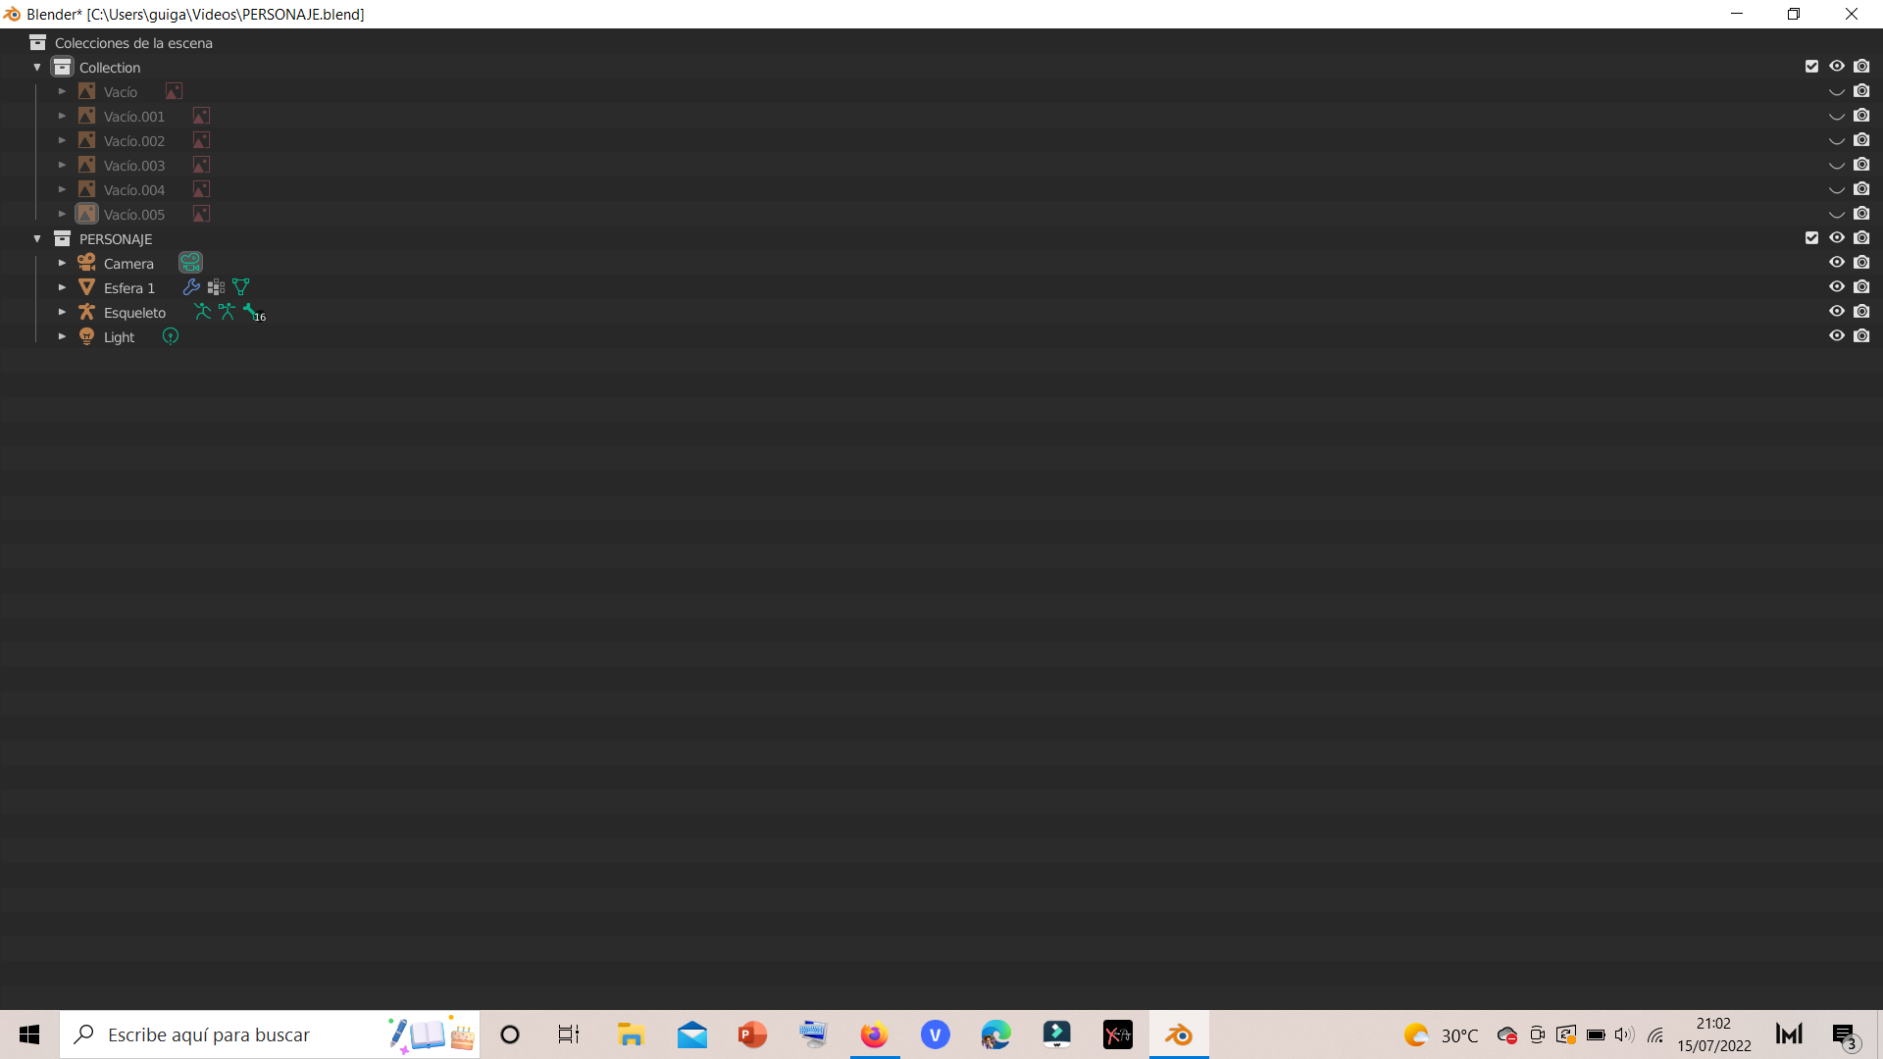
Task: Expand the Esqueleto tree item
Action: tap(62, 312)
